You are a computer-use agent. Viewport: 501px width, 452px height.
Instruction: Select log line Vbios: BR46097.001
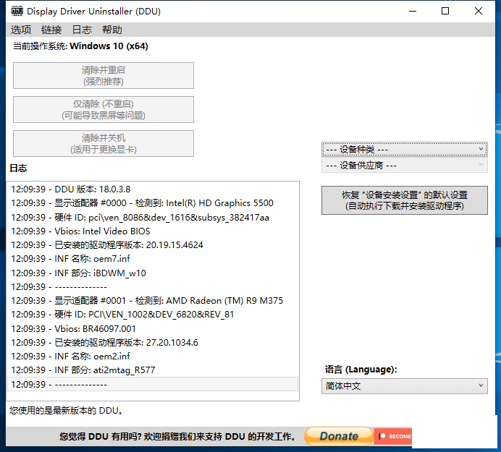point(153,328)
